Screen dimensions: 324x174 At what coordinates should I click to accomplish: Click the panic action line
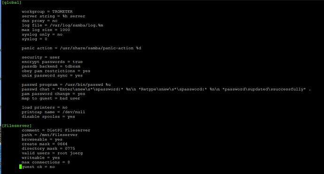81,48
